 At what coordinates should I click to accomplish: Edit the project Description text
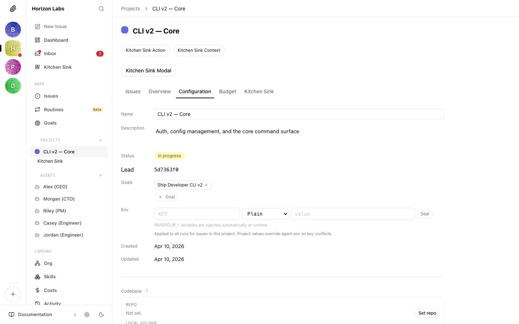pos(299,131)
